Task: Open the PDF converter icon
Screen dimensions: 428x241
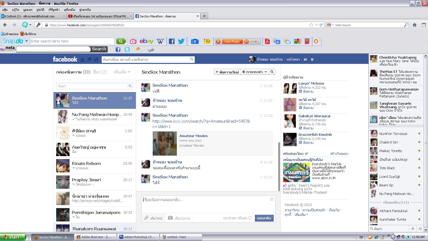Action: (267, 41)
